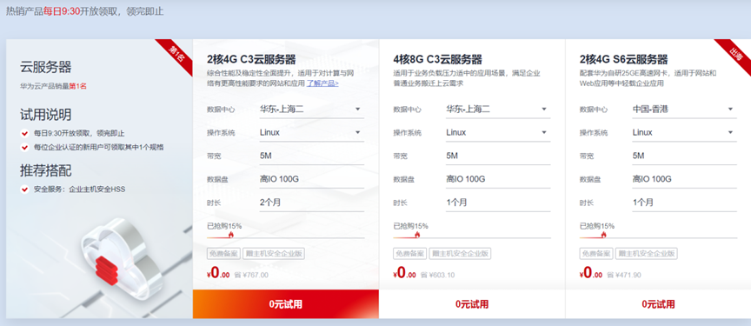The width and height of the screenshot is (751, 326).
Task: Click the 第1名 corner ribbon
Action: tap(176, 55)
